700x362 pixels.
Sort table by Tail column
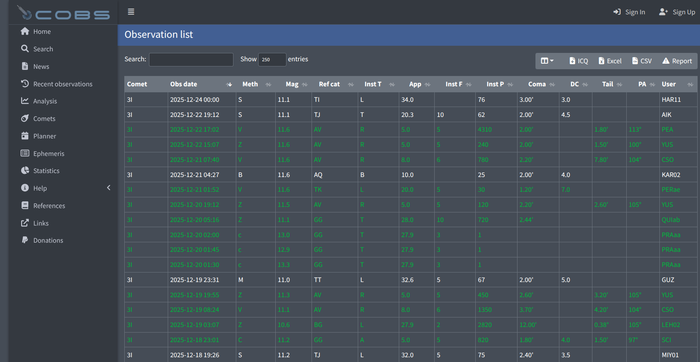click(609, 84)
